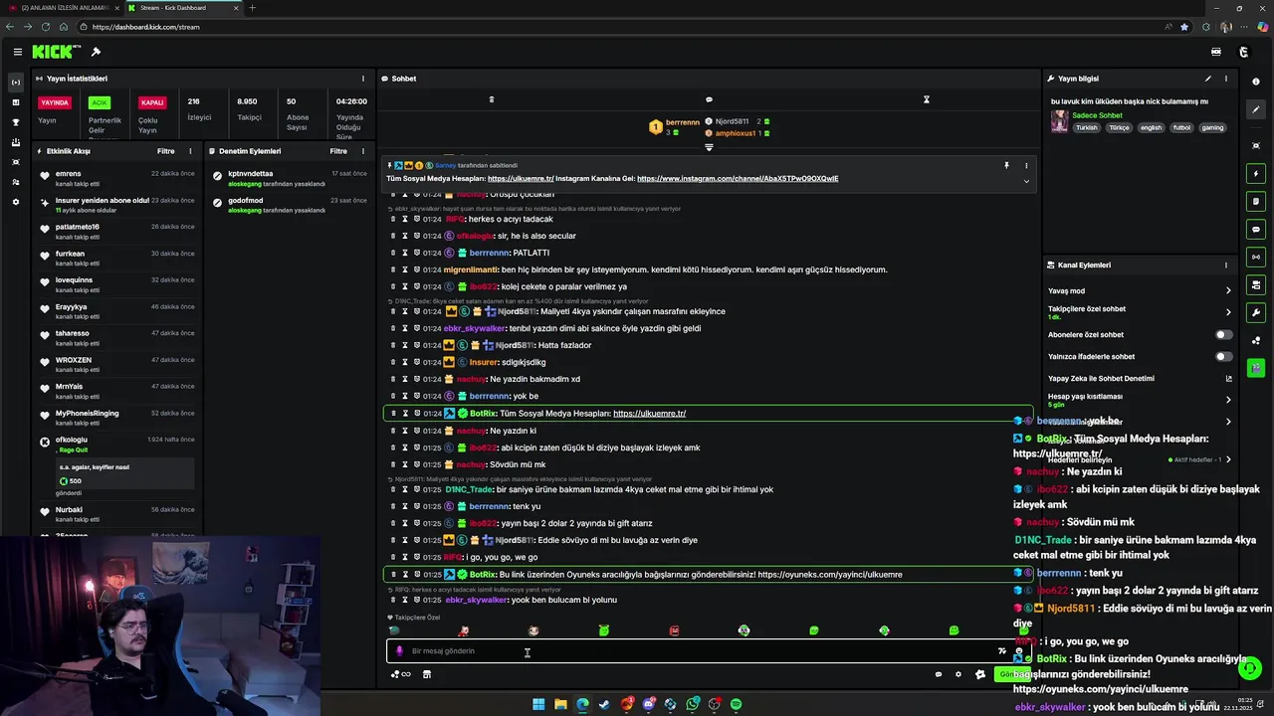Delete berrrennn PATLATTI message with trash icon

[x=392, y=253]
